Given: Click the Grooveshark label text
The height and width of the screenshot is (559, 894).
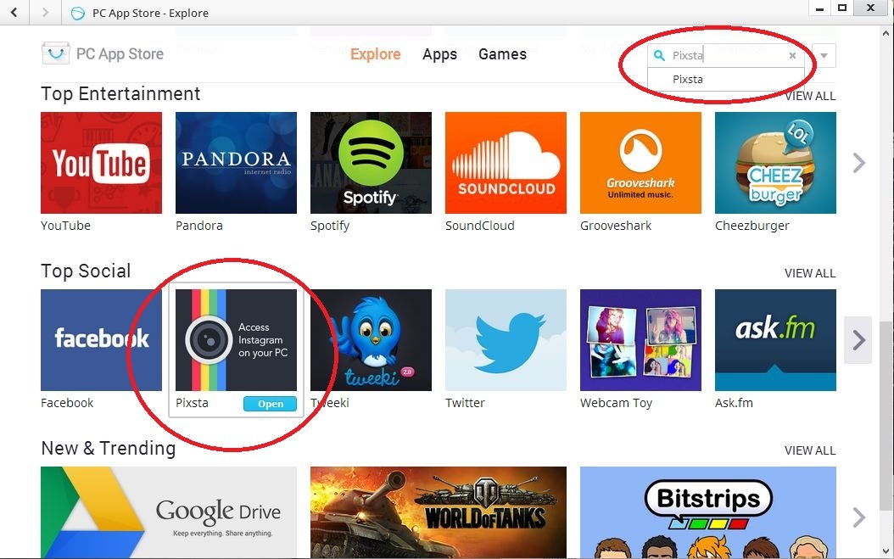Looking at the screenshot, I should point(616,226).
